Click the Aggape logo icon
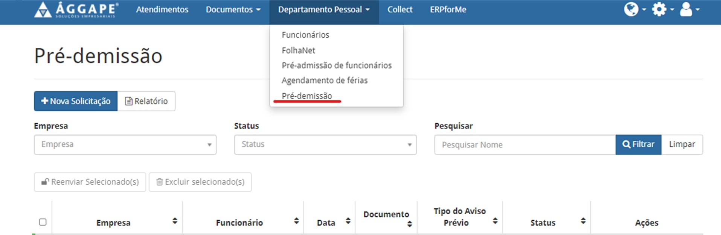 (43, 10)
